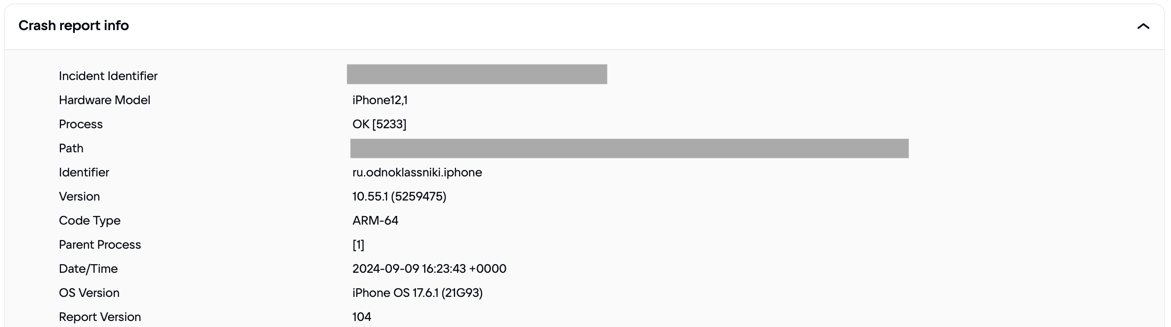Click the Date/Time label
1171x327 pixels.
[x=88, y=269]
